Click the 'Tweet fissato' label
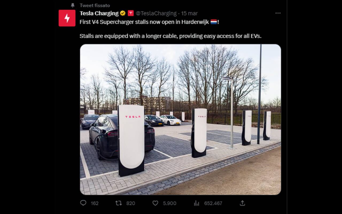 pyautogui.click(x=95, y=5)
